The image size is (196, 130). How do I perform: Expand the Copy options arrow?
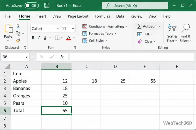click(x=23, y=33)
